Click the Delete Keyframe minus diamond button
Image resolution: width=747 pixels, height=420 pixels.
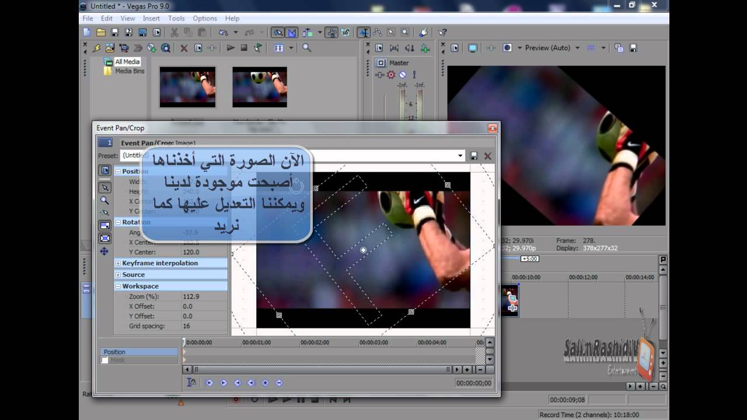tap(279, 383)
